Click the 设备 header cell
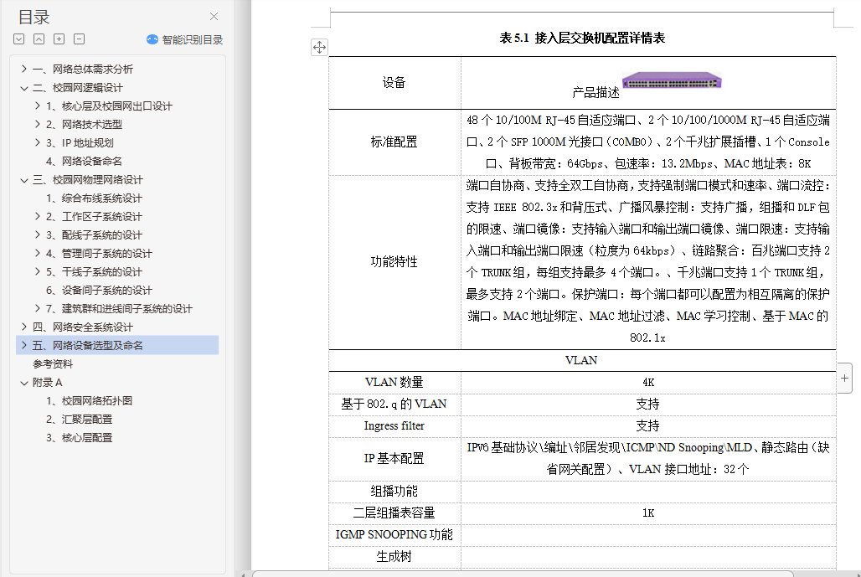Screen dimensions: 861x577 pos(394,83)
